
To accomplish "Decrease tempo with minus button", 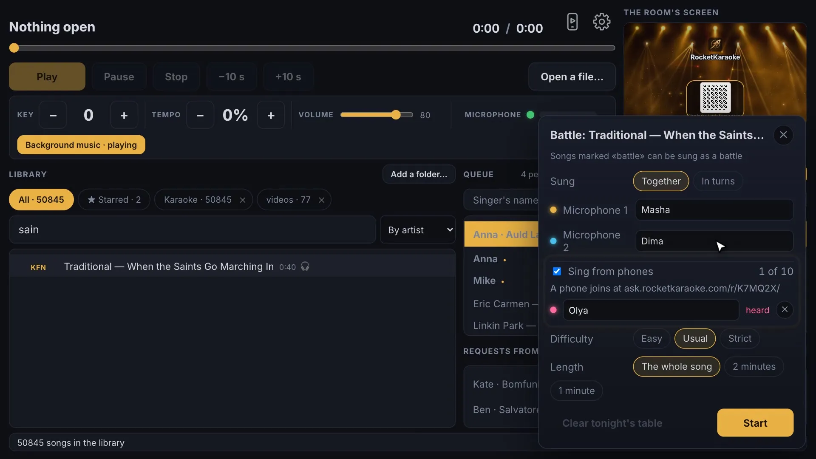I will [x=200, y=115].
